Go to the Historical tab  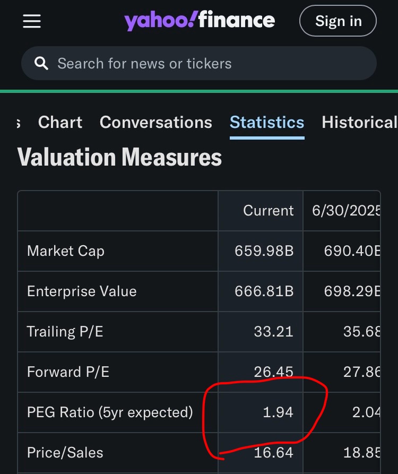pos(359,123)
